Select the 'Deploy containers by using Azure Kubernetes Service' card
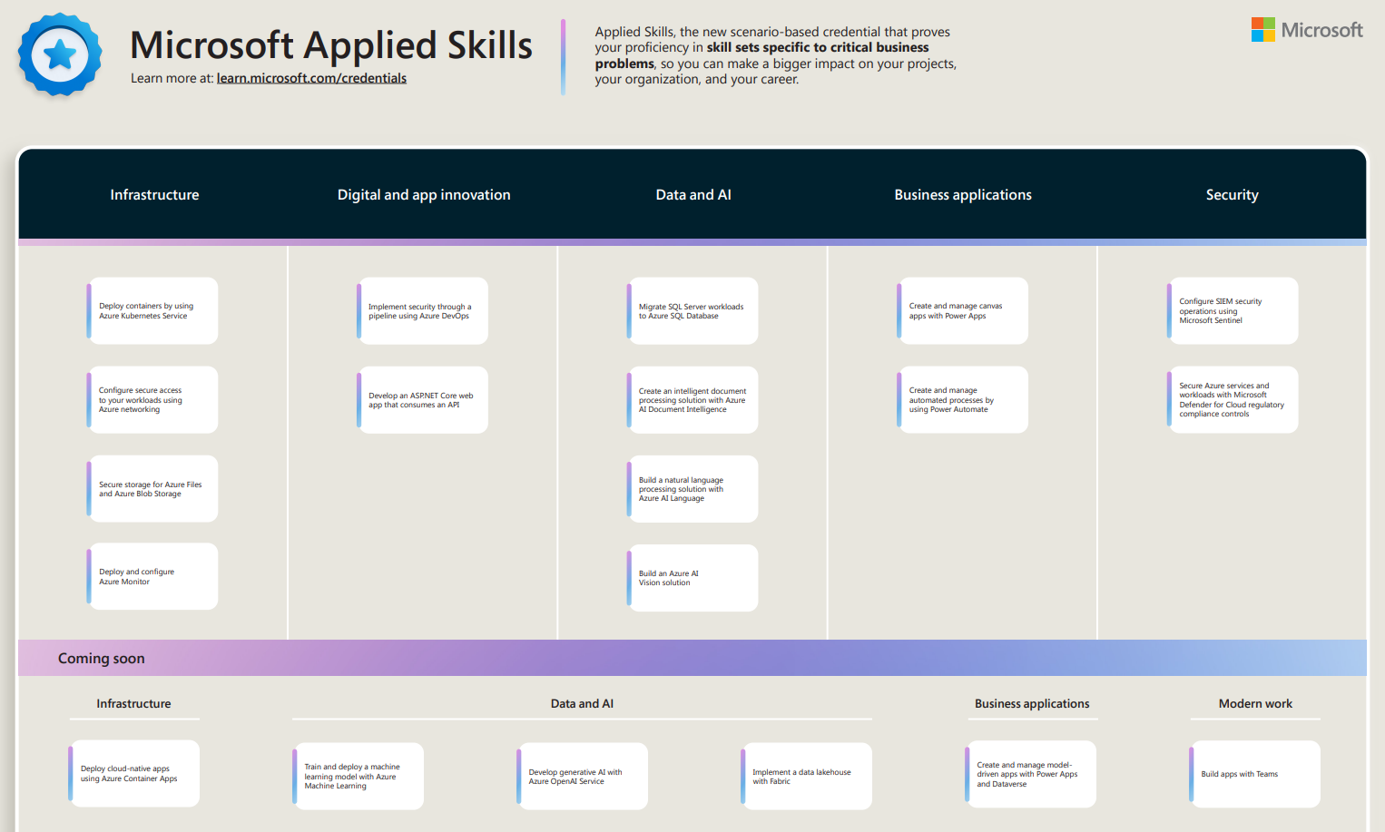Viewport: 1385px width, 832px height. coord(152,310)
